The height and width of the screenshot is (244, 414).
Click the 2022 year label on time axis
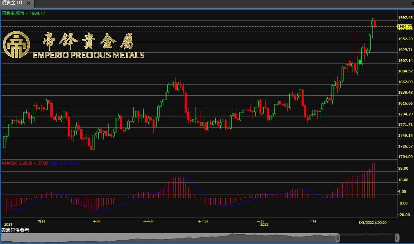264,225
